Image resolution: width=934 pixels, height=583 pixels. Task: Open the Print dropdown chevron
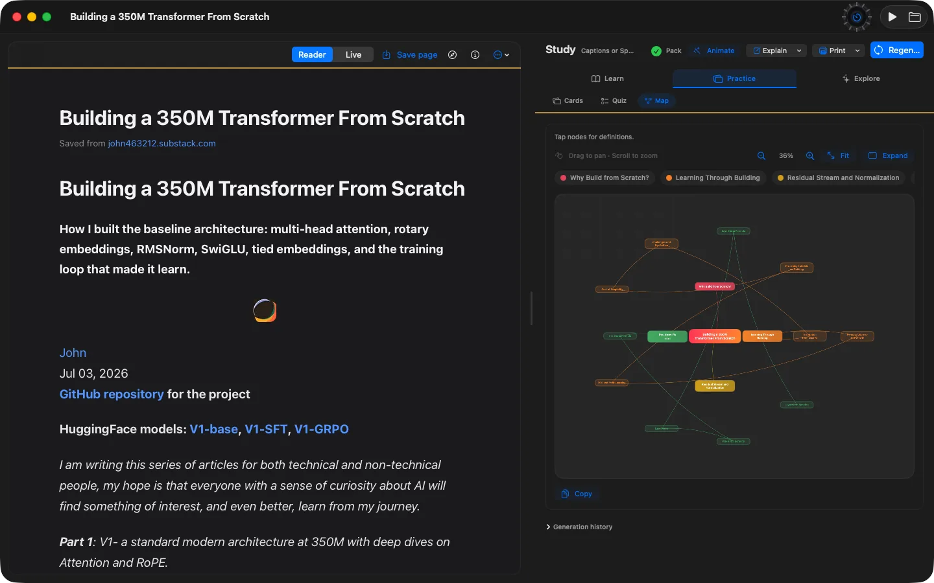[857, 51]
